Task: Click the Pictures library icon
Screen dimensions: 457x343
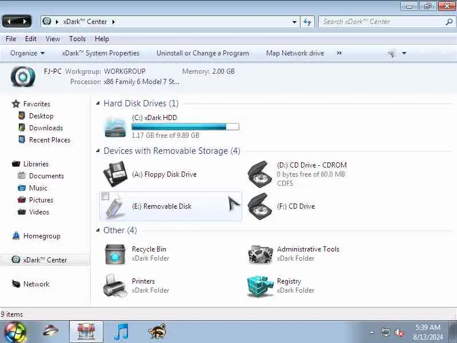Action: 22,200
